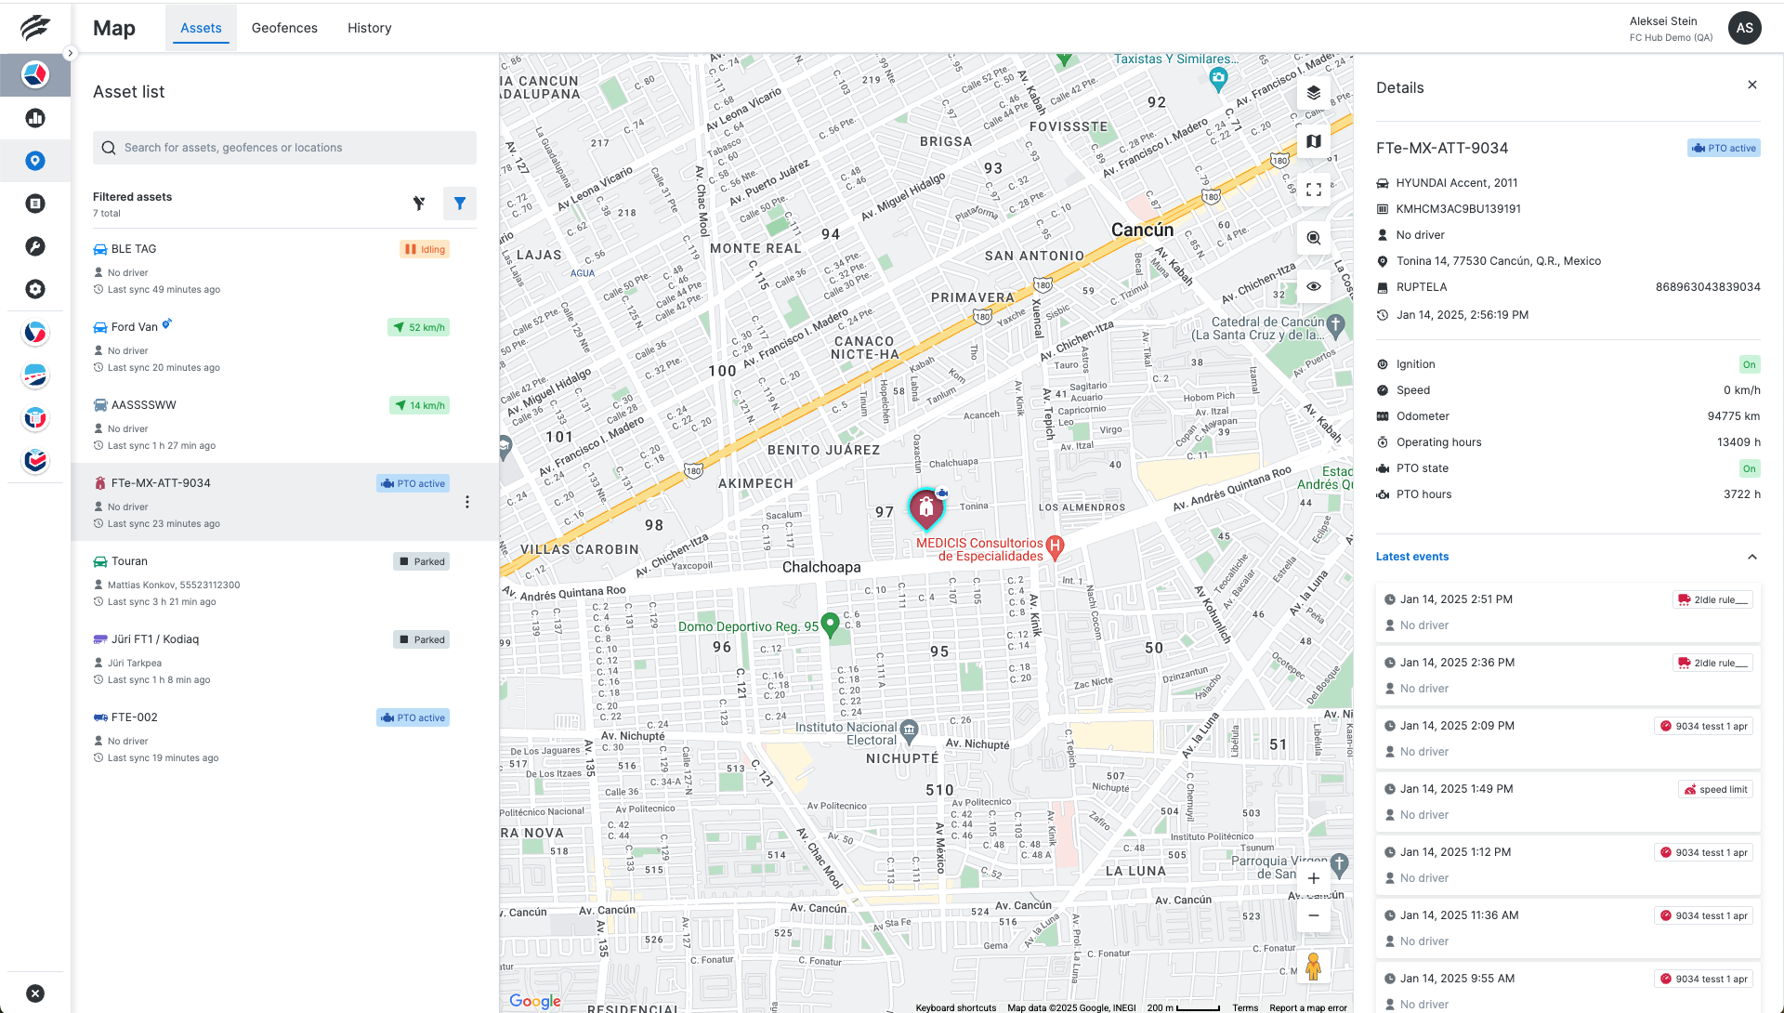
Task: Switch to the Geofences tab
Action: click(284, 28)
